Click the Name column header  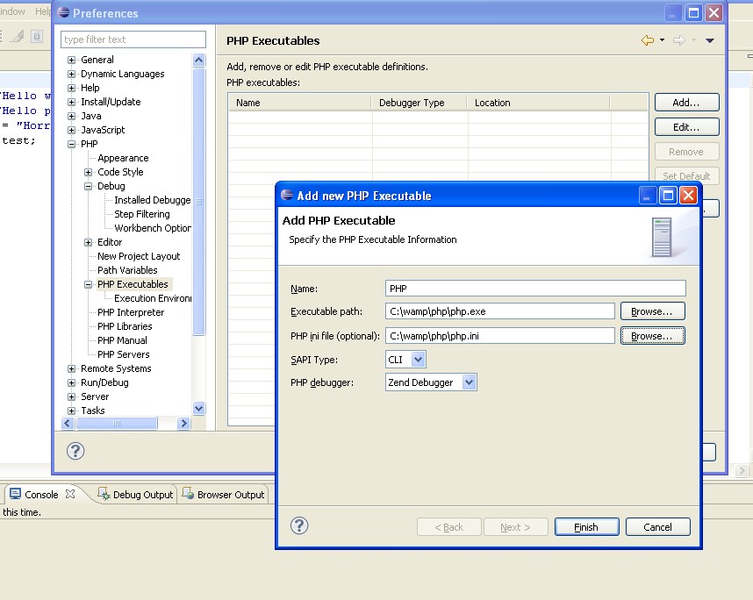(299, 103)
